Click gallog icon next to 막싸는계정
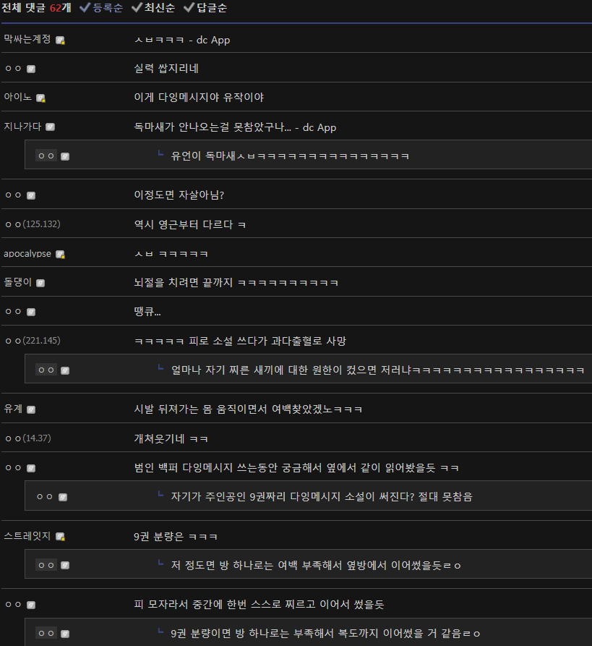592x646 pixels. [60, 40]
